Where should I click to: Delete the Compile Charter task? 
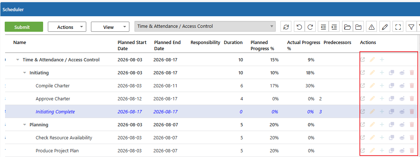(412, 86)
